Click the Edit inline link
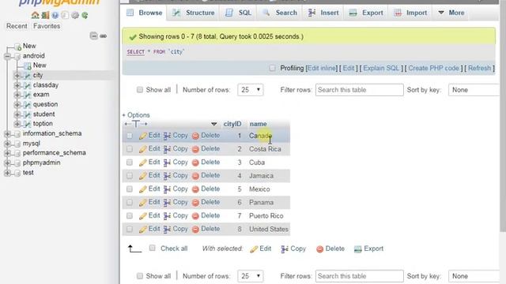The width and height of the screenshot is (506, 284). [322, 69]
